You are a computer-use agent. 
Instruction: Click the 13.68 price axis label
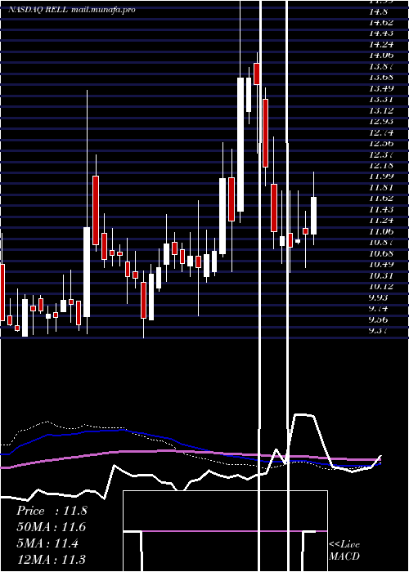381,78
